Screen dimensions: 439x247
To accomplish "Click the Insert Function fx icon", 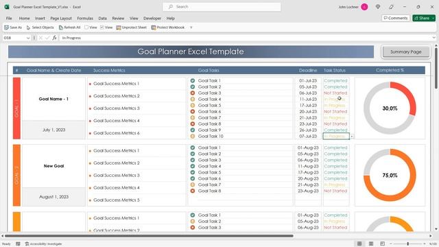I will pos(54,38).
